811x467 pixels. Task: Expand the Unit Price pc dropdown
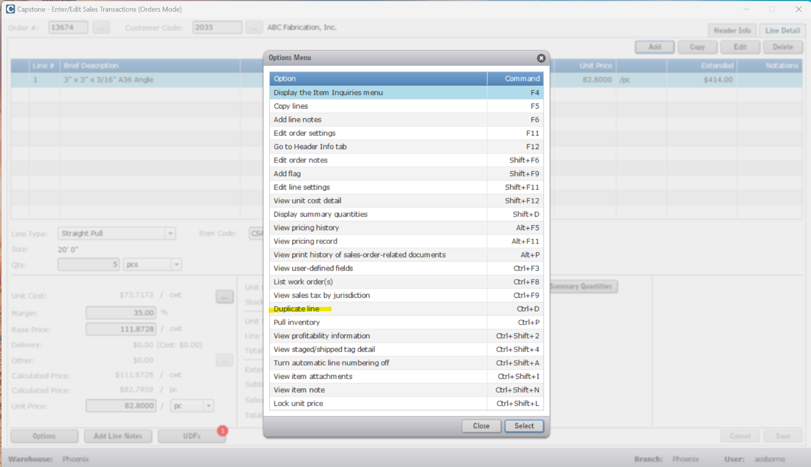click(x=208, y=406)
